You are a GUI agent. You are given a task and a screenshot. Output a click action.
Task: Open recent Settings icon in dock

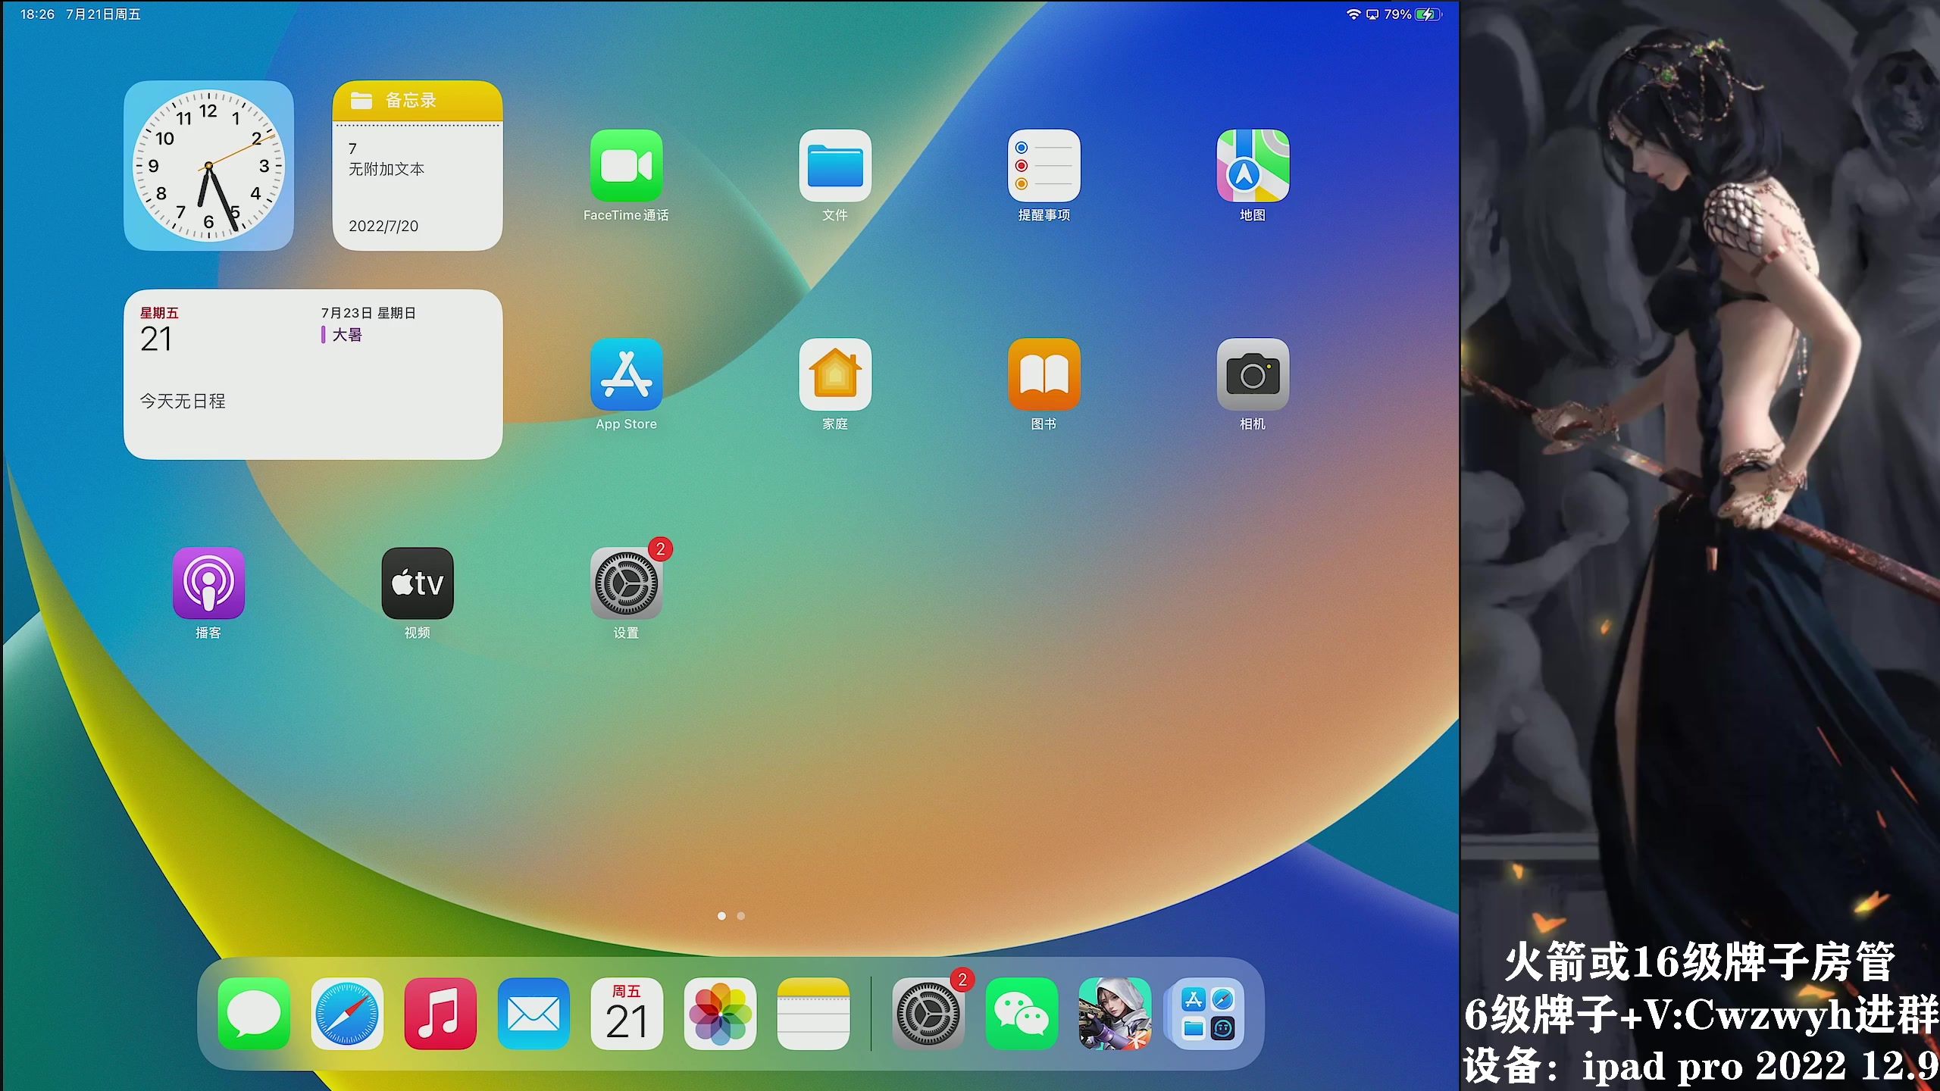coord(928,1014)
